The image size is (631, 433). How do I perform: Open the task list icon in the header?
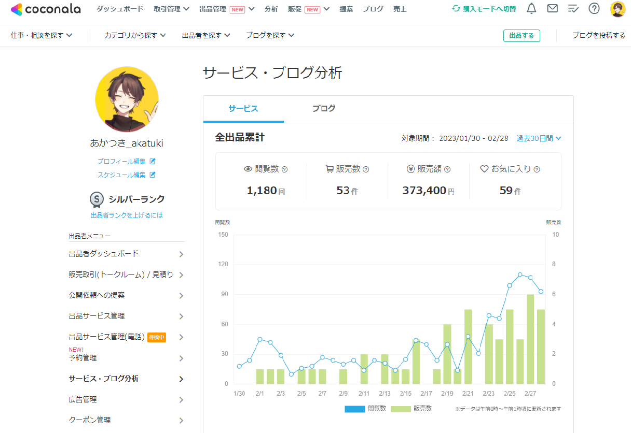pyautogui.click(x=573, y=8)
